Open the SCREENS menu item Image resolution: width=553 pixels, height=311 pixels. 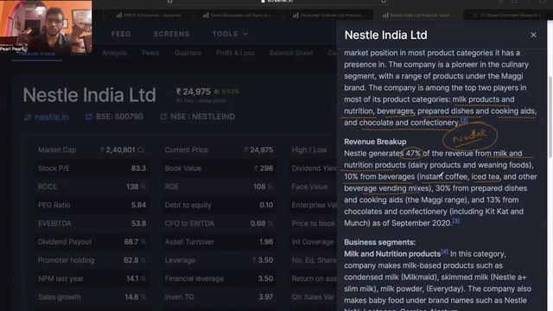pos(171,34)
